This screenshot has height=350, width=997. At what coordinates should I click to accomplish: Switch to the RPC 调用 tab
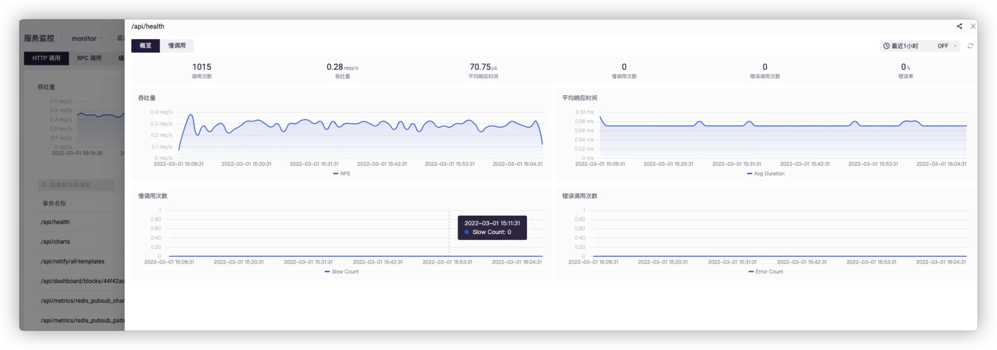point(89,58)
